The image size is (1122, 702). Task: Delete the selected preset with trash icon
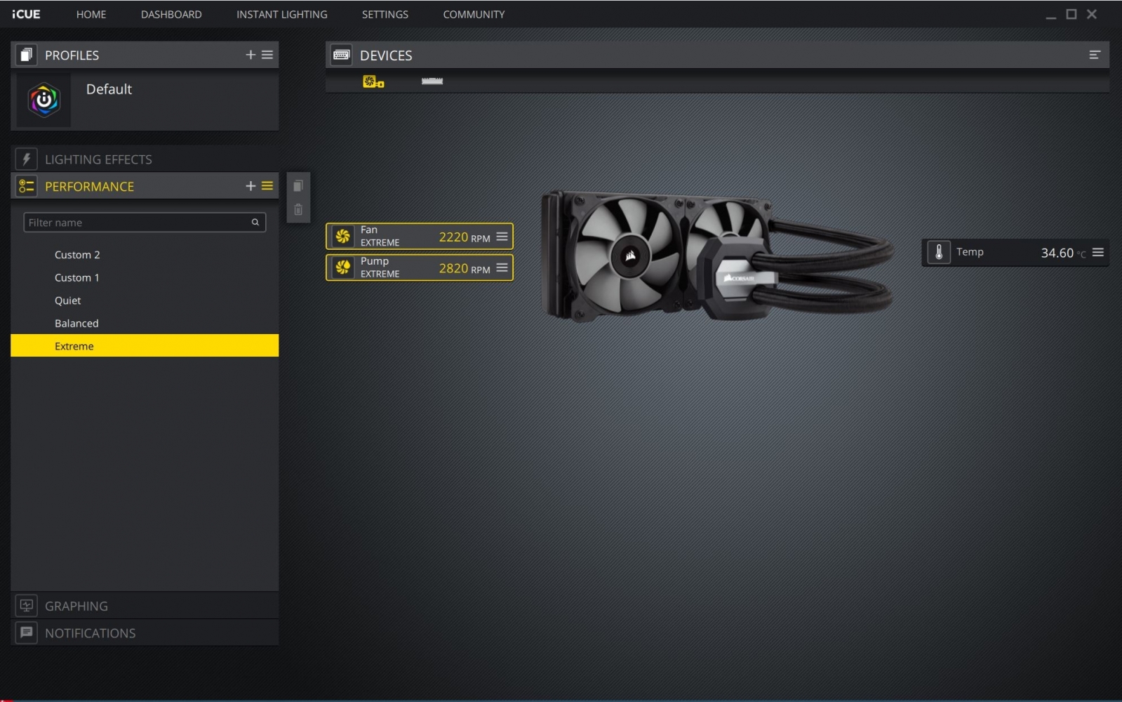tap(298, 209)
